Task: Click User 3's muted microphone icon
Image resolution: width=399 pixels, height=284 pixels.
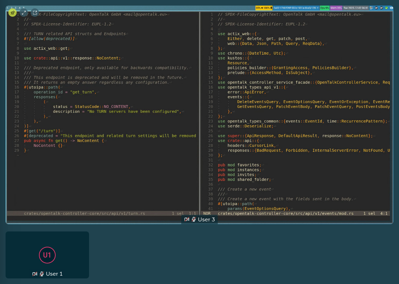Action: point(194,220)
